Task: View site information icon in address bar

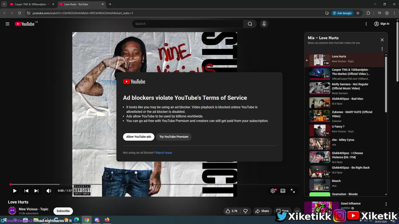Action: coord(28,13)
